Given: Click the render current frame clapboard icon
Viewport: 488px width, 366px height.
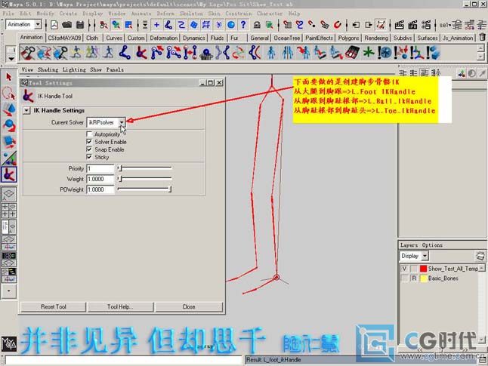Looking at the screenshot, I should [400, 25].
